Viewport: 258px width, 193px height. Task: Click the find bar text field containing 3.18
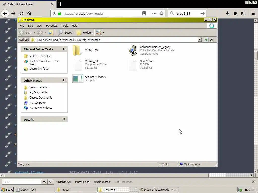(21, 182)
